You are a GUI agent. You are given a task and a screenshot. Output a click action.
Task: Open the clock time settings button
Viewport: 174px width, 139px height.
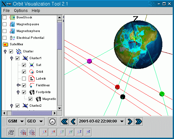click(x=52, y=122)
